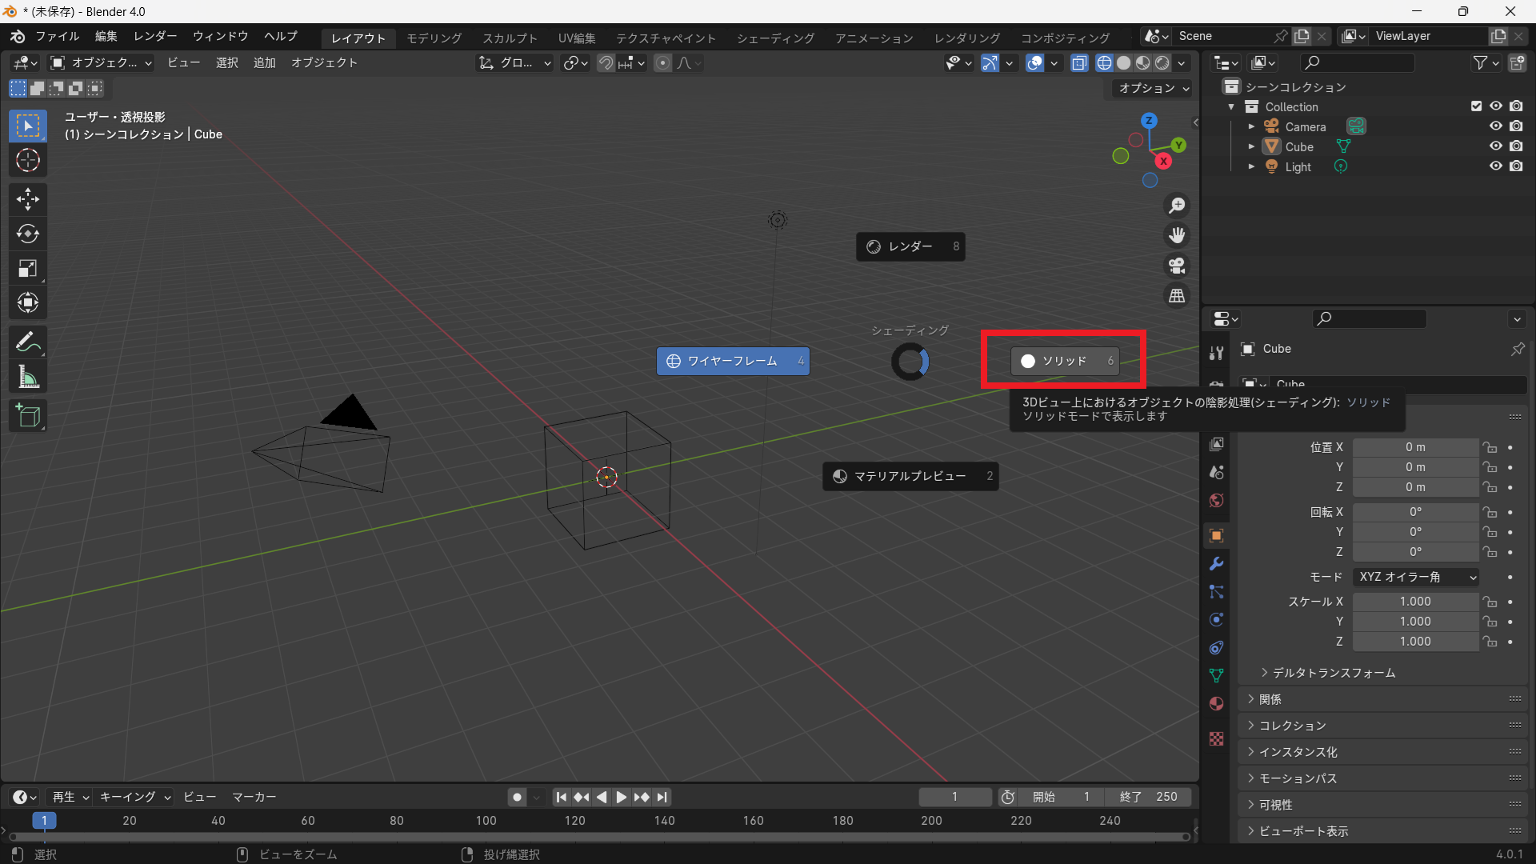Hide the Cube with its eye icon
The height and width of the screenshot is (864, 1536).
tap(1495, 146)
